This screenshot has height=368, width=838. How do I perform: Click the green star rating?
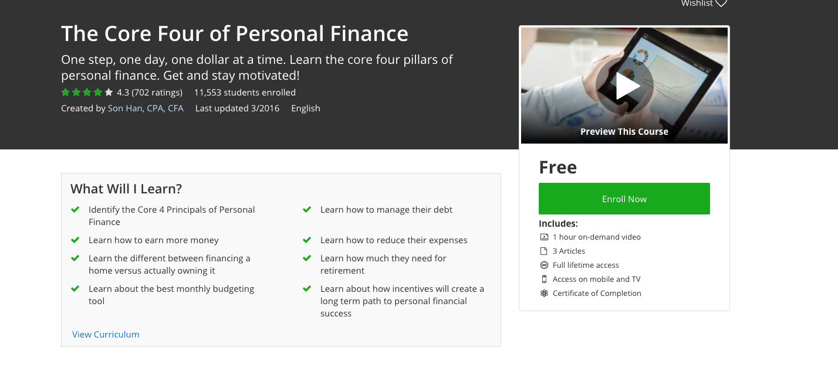click(x=87, y=93)
